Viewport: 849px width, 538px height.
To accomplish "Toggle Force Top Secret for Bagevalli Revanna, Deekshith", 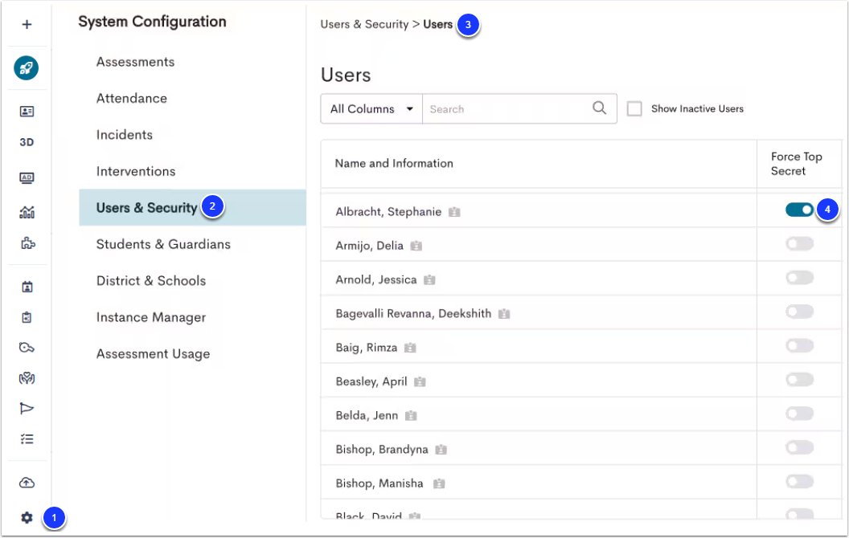I will (x=799, y=312).
